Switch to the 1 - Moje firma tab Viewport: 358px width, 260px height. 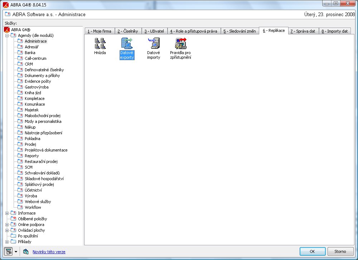point(100,31)
